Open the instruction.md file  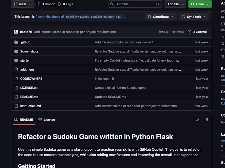31,106
